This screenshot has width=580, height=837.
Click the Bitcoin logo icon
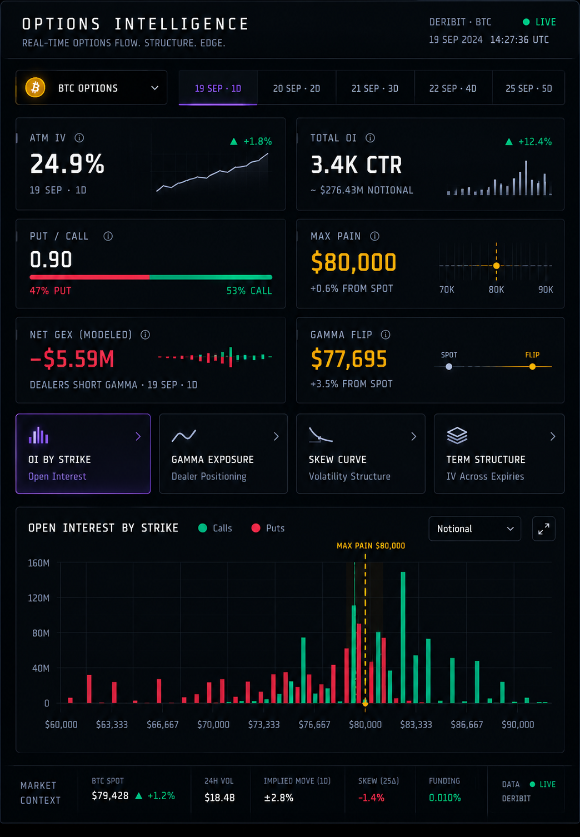pos(35,88)
